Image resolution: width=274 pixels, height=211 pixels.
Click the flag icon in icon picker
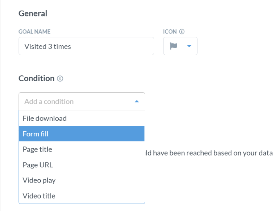pos(173,46)
